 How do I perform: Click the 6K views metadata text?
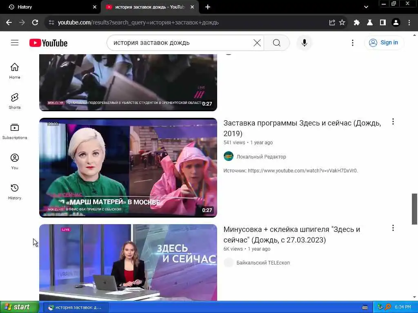tap(233, 249)
